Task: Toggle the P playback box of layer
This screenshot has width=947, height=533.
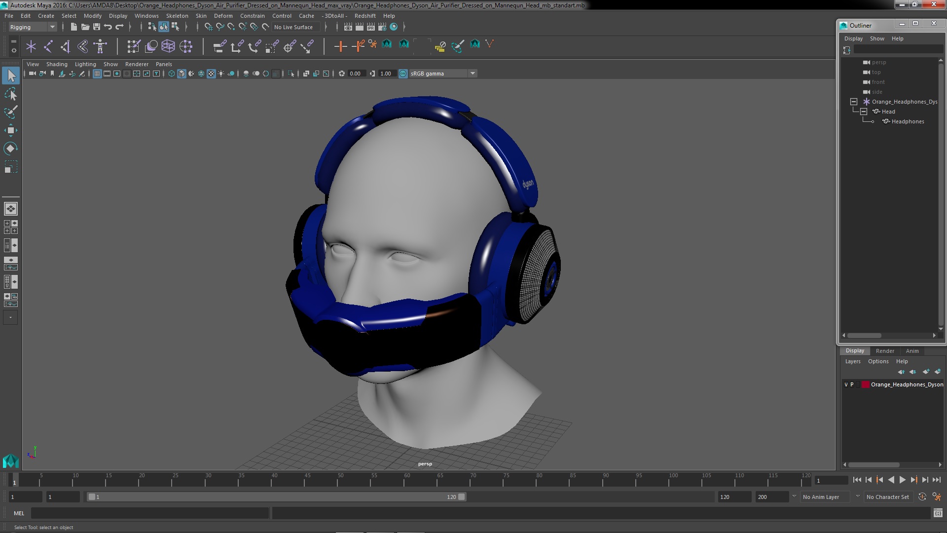Action: click(x=852, y=384)
